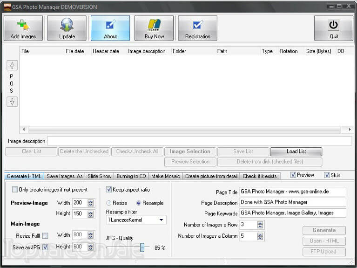Screen dimensions: 357x268
Task: Open the Burning to CD tab
Action: (131, 176)
